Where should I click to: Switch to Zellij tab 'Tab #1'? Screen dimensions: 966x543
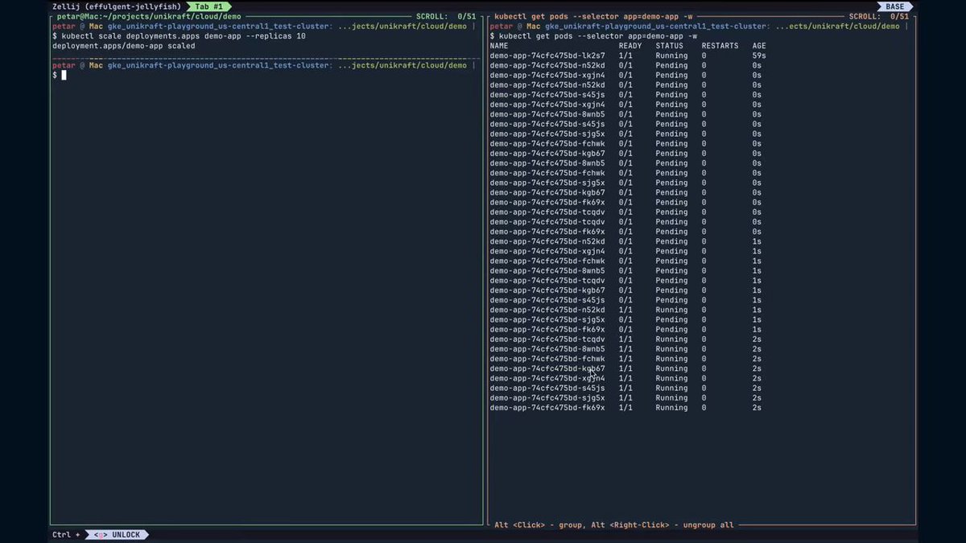click(x=208, y=6)
